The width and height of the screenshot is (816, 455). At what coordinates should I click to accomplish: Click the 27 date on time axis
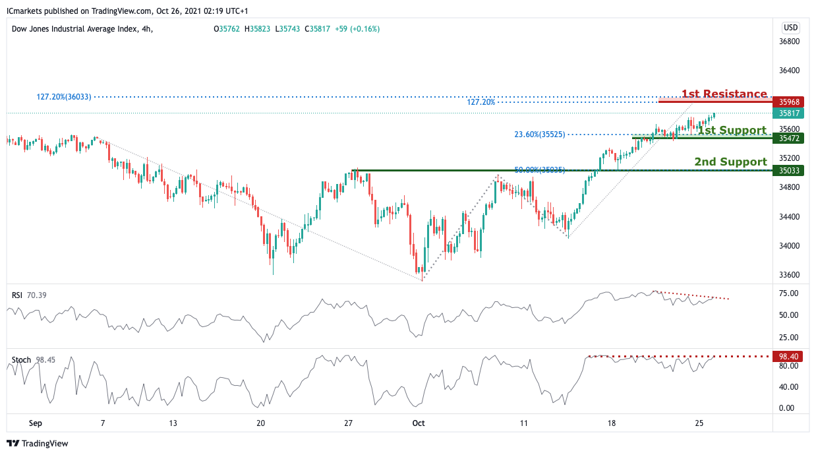tap(349, 422)
